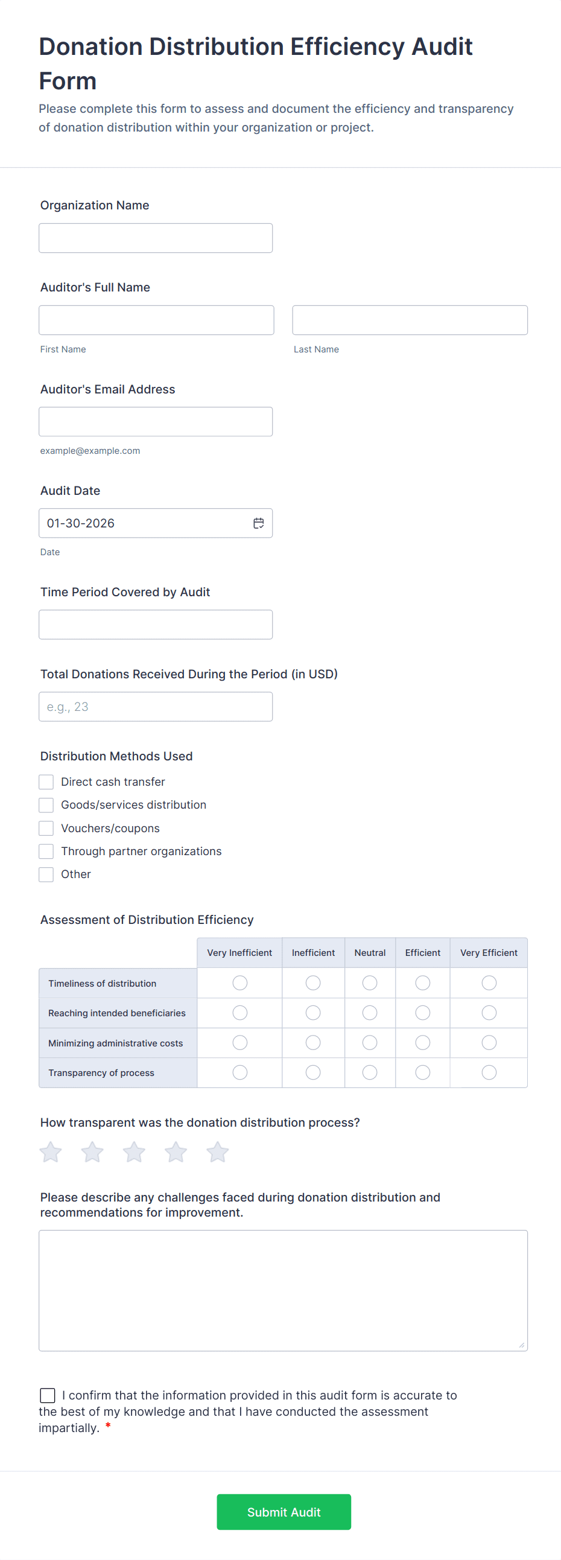Select the first star rating icon
This screenshot has height=1560, width=561.
point(50,1151)
